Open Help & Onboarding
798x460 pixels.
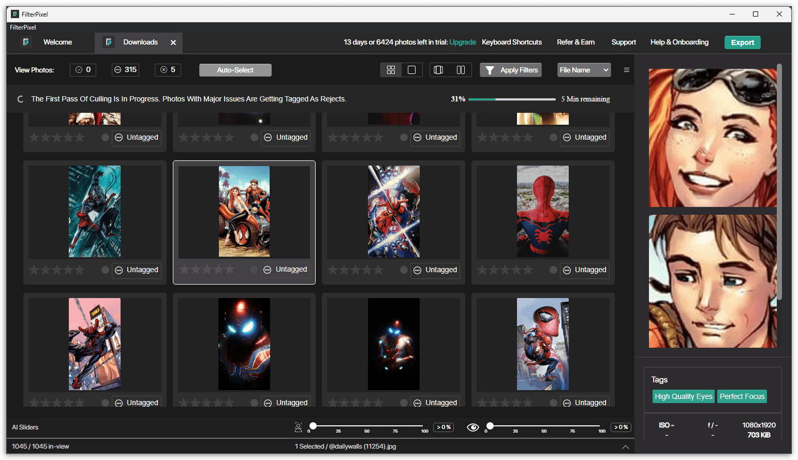[679, 42]
